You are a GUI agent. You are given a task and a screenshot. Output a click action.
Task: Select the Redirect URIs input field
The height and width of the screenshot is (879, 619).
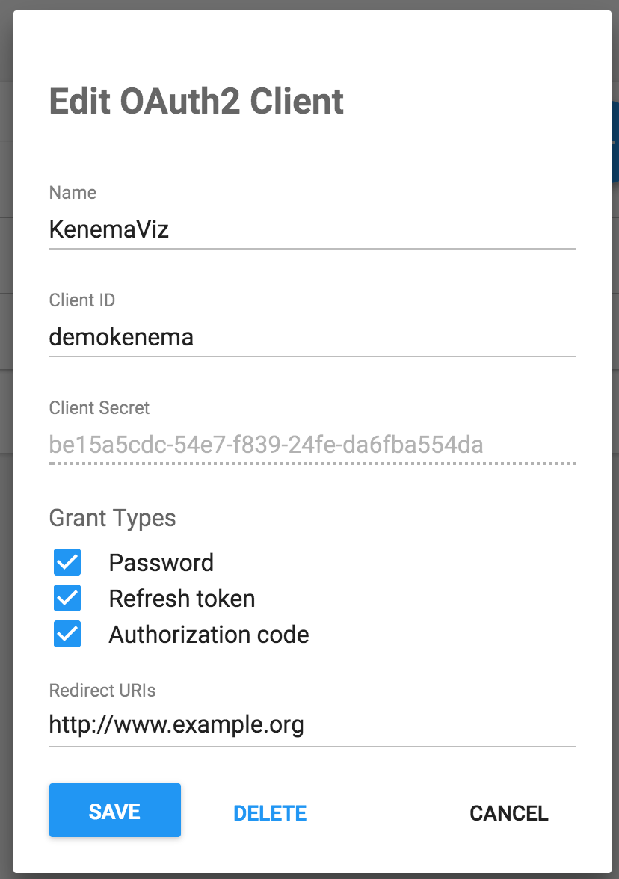[x=312, y=725]
